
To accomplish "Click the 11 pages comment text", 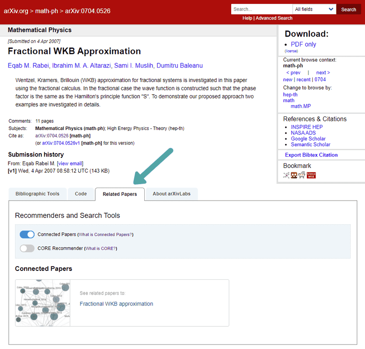I will tap(45, 121).
